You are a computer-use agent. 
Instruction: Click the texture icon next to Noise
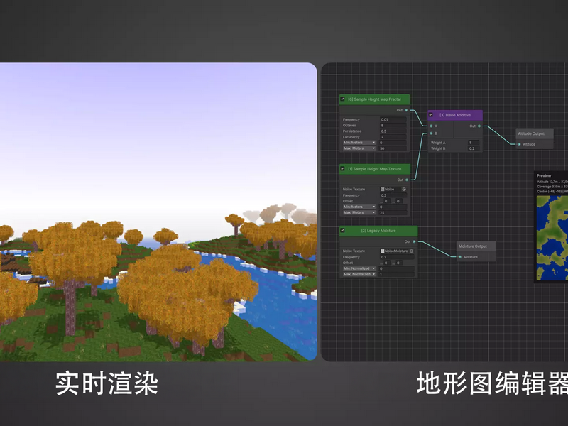tap(382, 189)
